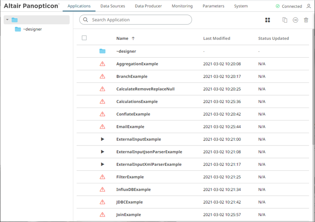Open the Parameters tab

213,6
